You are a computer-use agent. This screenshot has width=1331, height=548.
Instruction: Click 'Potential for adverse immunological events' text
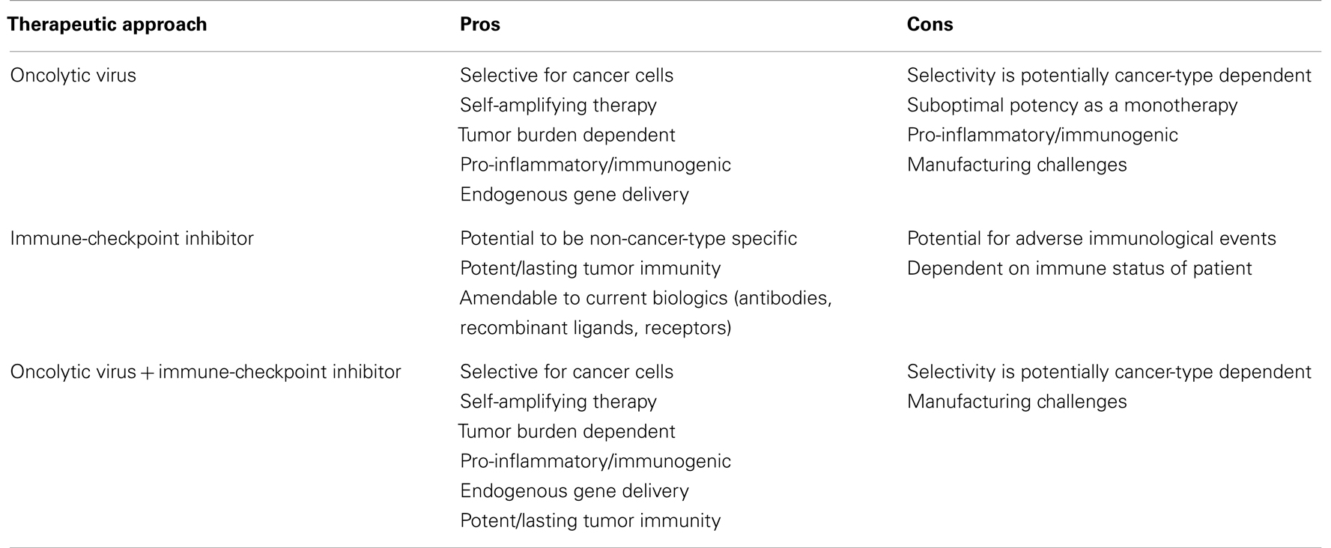pos(1091,239)
